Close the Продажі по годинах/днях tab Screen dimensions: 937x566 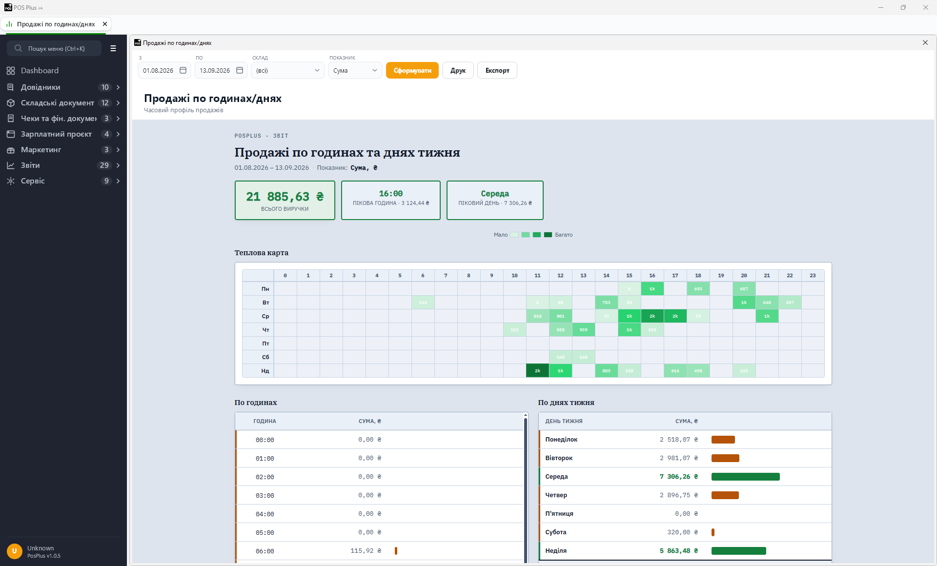105,24
